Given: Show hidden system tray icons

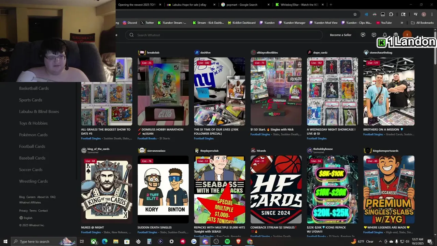Looking at the screenshot, I should (x=380, y=242).
